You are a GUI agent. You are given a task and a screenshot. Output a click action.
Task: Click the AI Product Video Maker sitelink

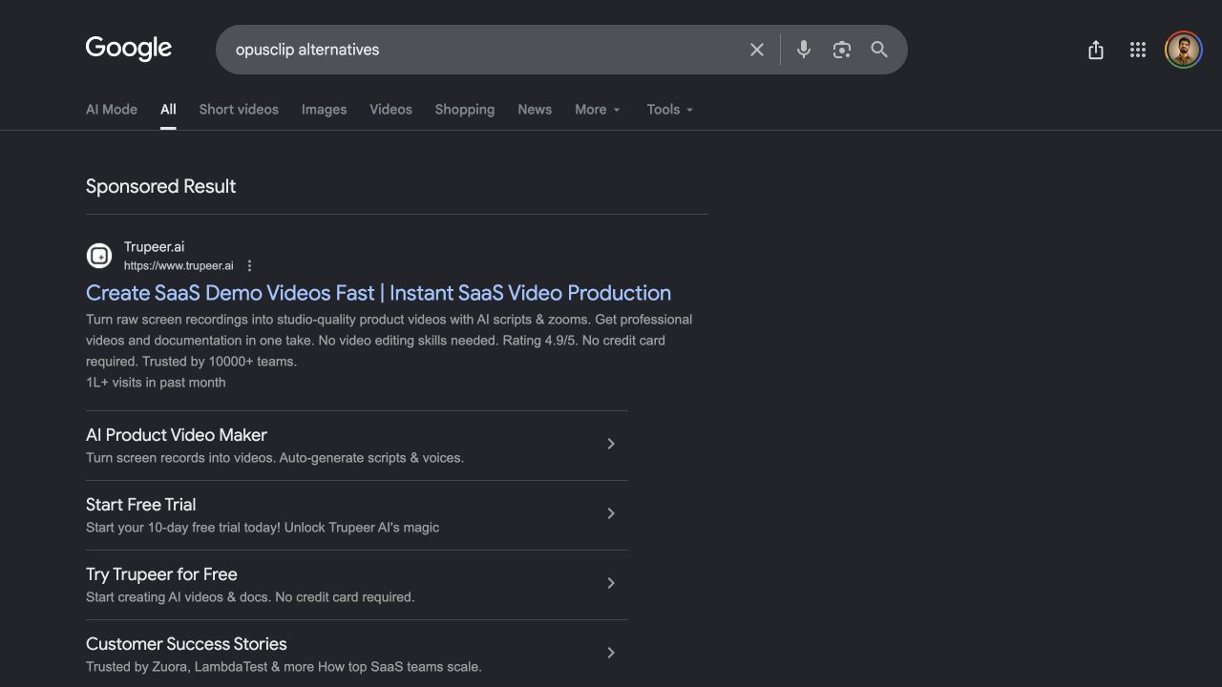[x=177, y=435]
